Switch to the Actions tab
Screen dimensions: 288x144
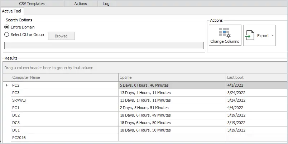click(81, 4)
